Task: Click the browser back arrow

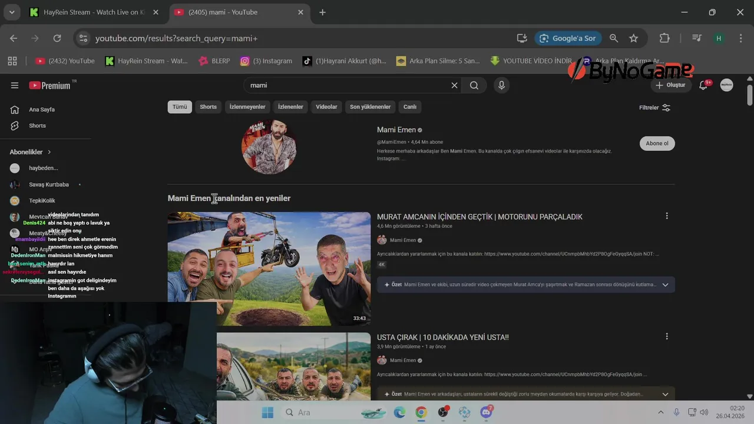Action: (14, 38)
